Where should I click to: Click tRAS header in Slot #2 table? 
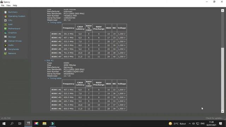(108, 84)
